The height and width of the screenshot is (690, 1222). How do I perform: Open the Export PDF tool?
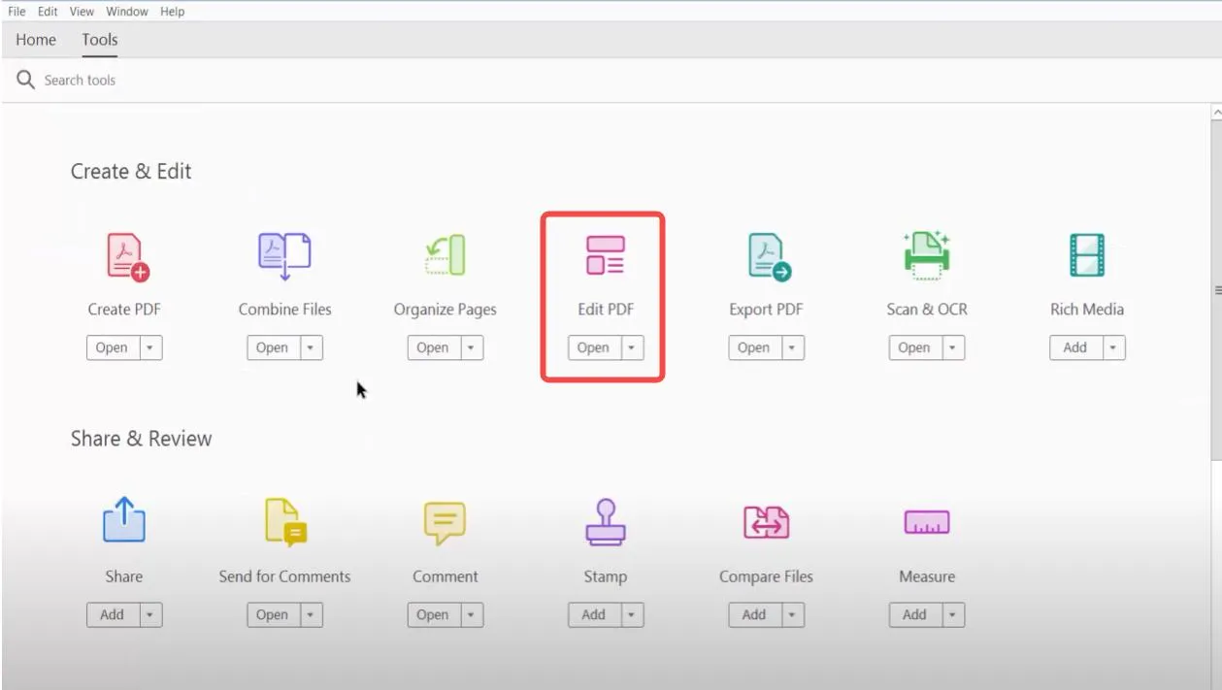coord(766,257)
